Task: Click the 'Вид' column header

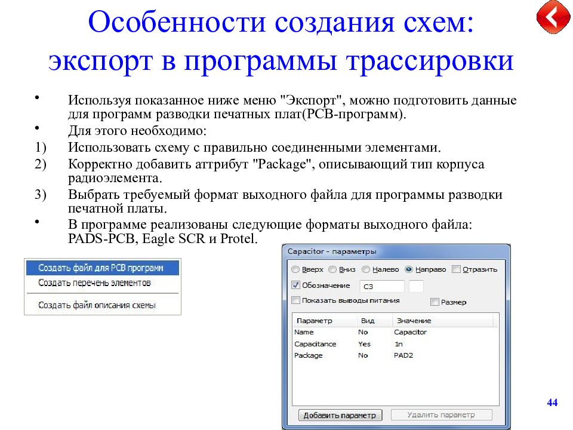Action: pos(375,321)
